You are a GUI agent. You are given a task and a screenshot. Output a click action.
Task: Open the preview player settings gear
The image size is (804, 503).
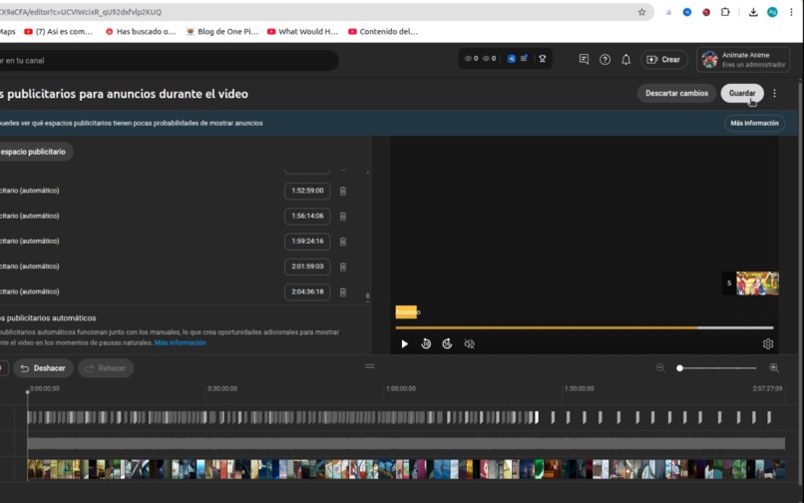pyautogui.click(x=768, y=344)
